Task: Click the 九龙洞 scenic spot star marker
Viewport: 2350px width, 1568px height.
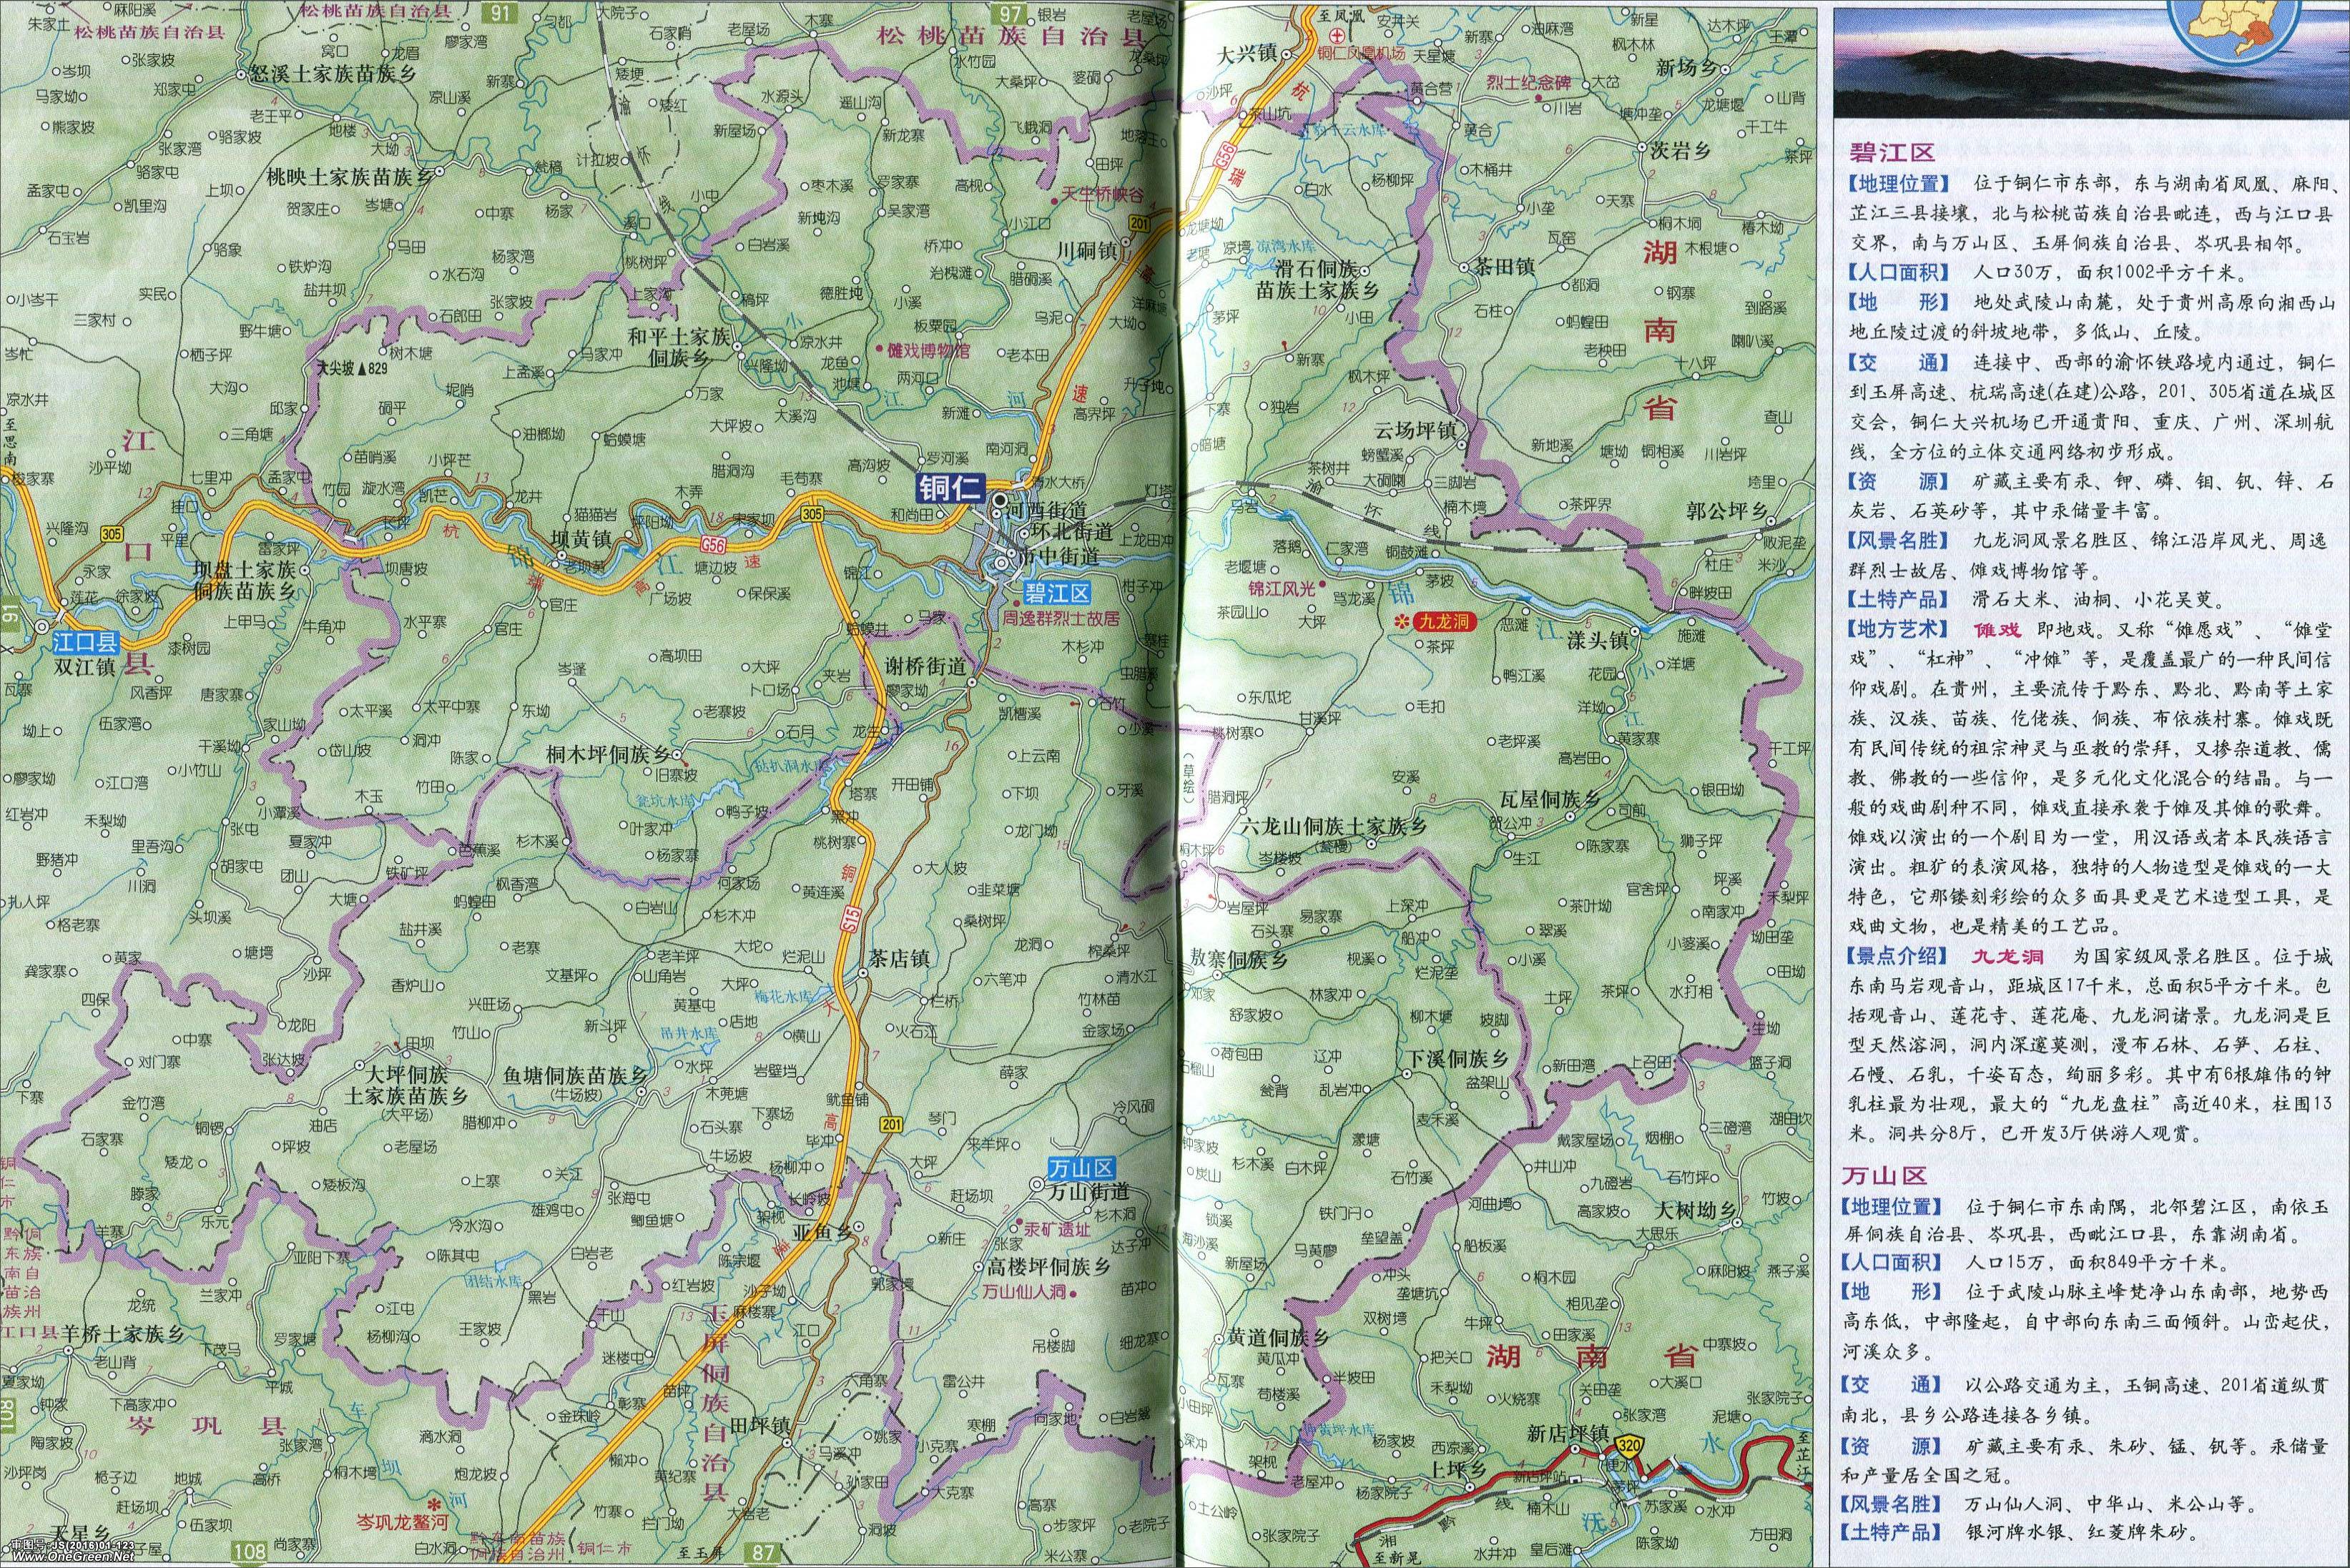Action: point(1403,623)
